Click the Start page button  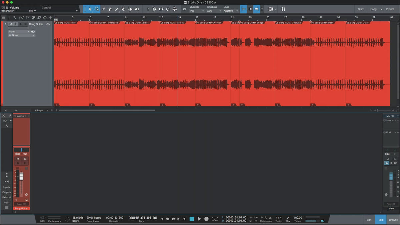click(x=361, y=9)
